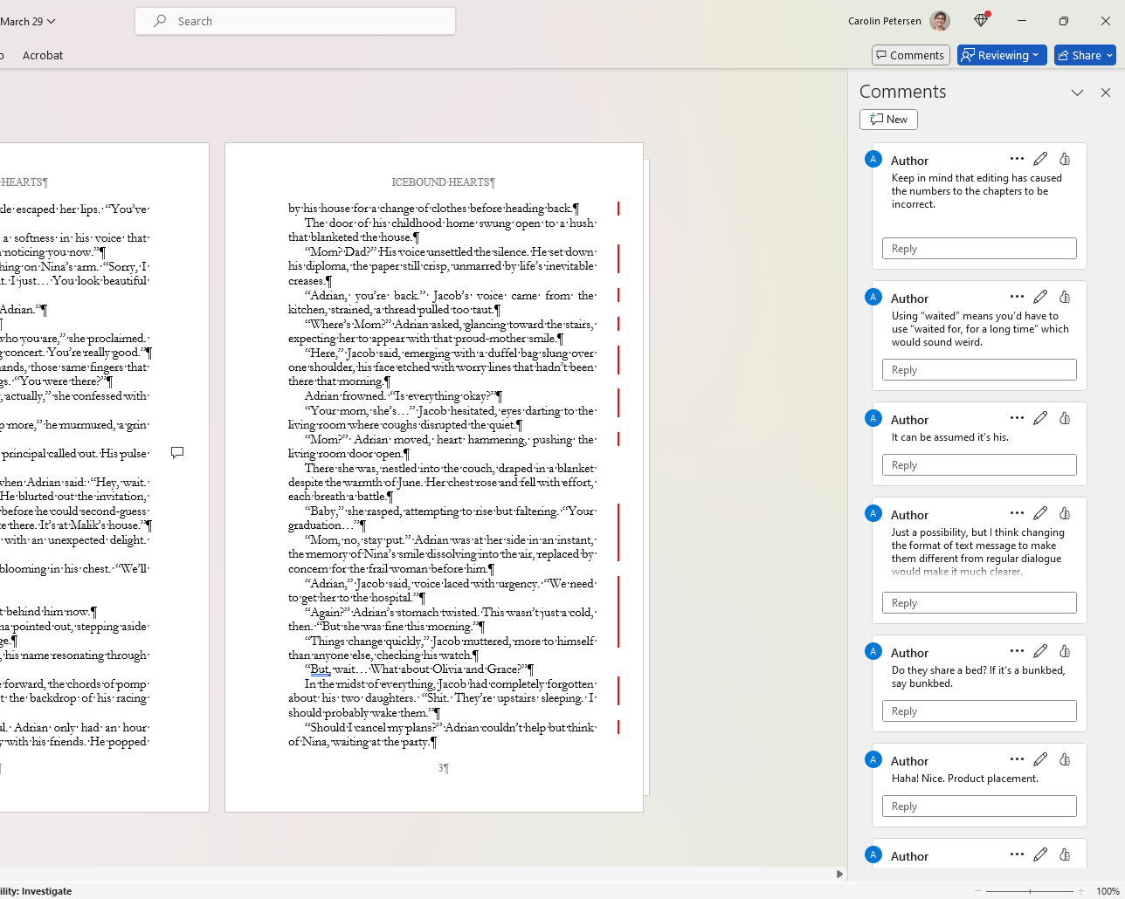Like the 'Using waited' comment

tap(1065, 297)
